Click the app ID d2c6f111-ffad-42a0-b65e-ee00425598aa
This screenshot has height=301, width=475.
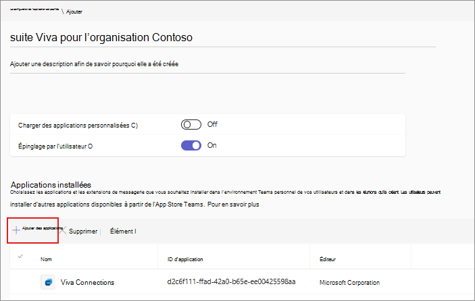click(231, 282)
